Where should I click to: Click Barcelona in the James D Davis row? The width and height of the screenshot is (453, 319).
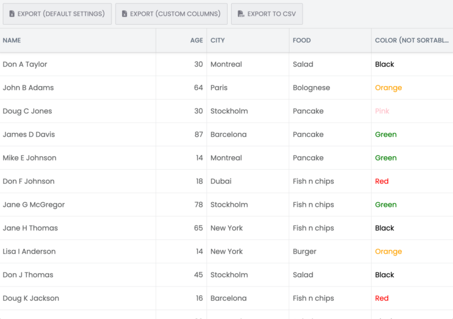click(228, 134)
